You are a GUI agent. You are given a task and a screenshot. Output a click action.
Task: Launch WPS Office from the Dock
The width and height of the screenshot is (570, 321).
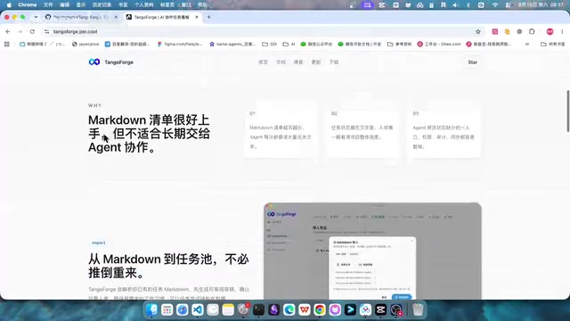[x=305, y=309]
